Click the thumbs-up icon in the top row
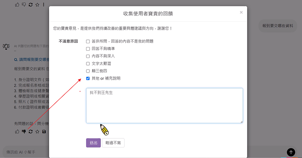This screenshot has width=302, height=158. tap(17, 5)
